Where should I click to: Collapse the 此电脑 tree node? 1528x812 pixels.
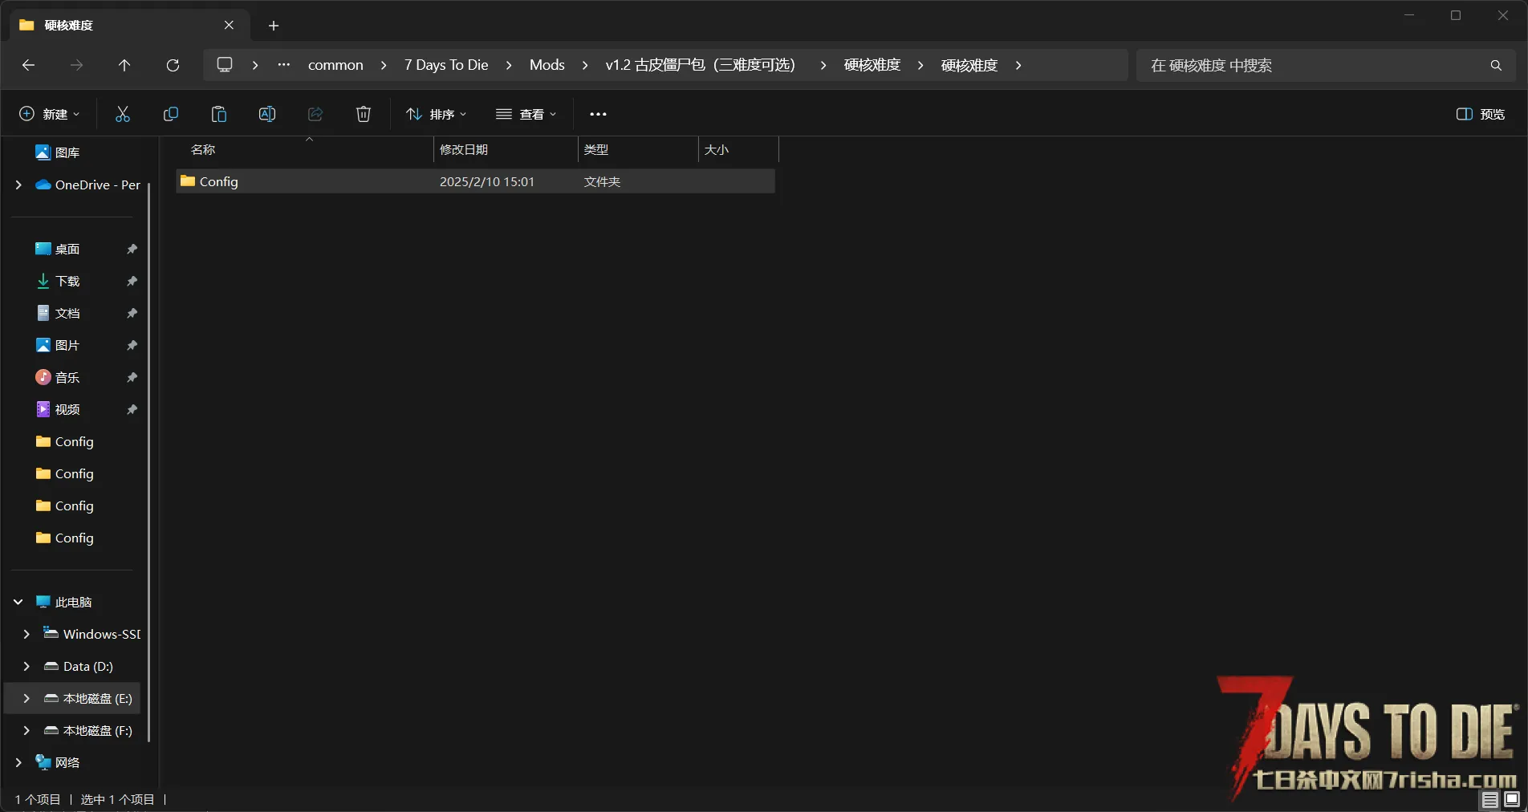[x=18, y=602]
